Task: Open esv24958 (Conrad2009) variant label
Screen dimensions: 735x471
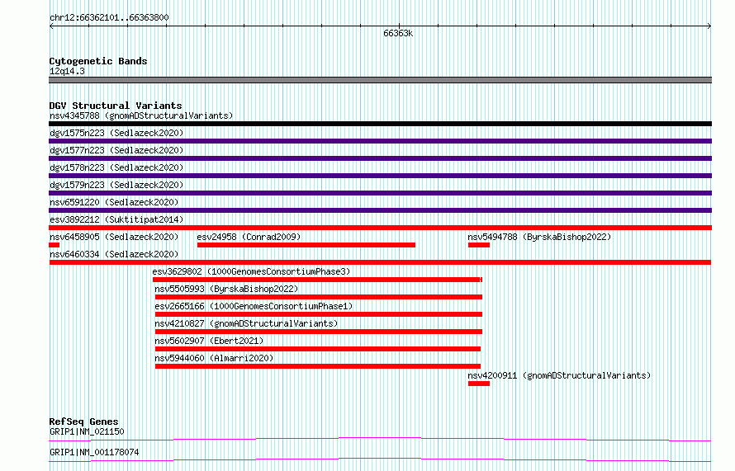Action: click(x=249, y=237)
